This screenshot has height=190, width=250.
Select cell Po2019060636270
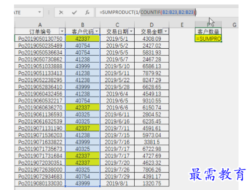pos(40,107)
